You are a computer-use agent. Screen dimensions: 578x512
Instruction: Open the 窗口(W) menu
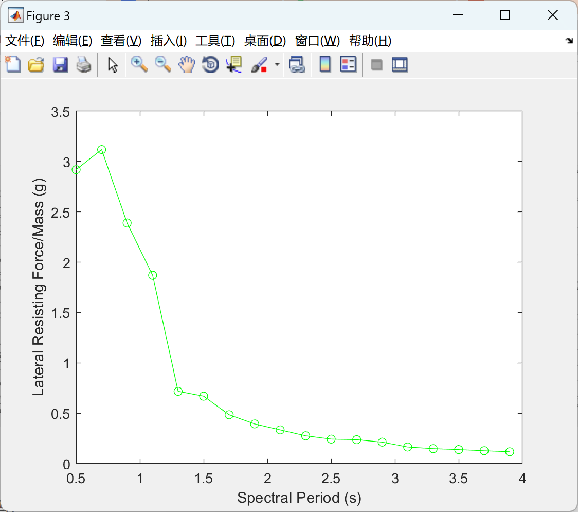(317, 41)
